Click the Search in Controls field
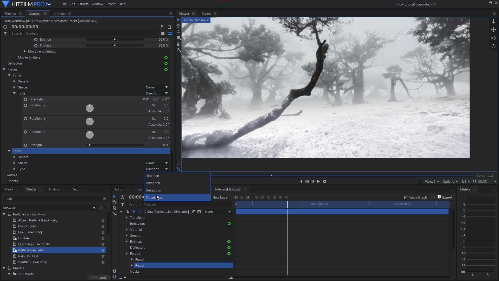 point(84,33)
